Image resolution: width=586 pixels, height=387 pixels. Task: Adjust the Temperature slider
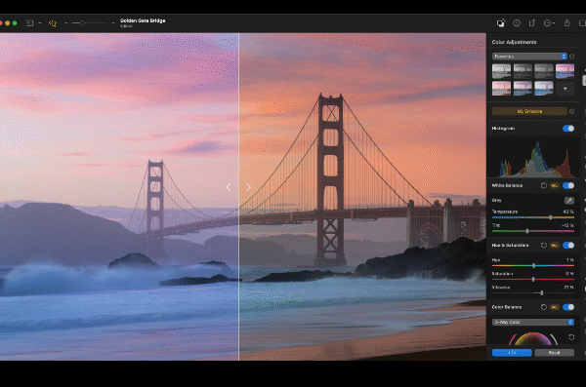point(533,217)
